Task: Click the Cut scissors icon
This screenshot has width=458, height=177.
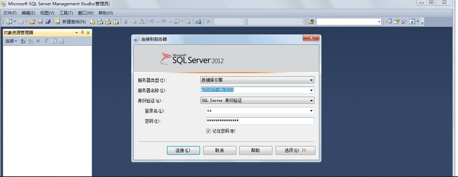Action: click(x=125, y=21)
